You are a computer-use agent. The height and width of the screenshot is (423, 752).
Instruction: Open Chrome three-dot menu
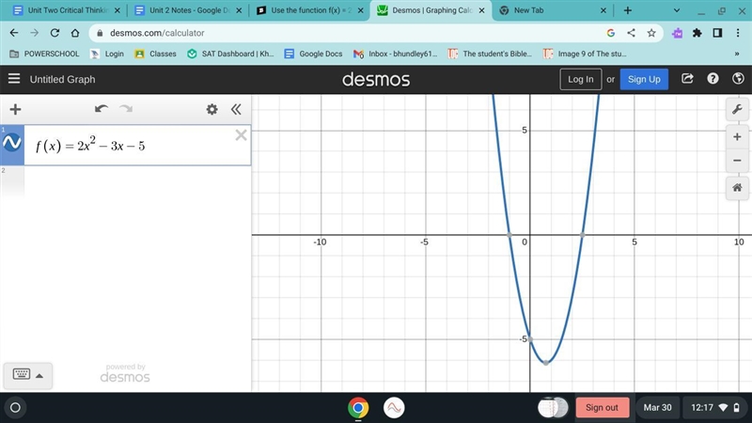tap(738, 33)
